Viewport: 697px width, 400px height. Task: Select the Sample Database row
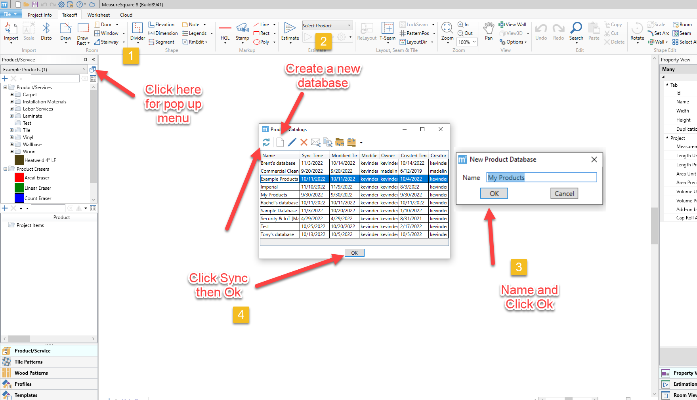[x=354, y=211]
